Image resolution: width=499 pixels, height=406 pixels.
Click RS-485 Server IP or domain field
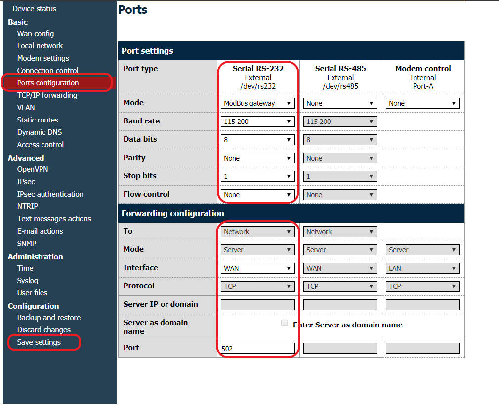point(340,305)
